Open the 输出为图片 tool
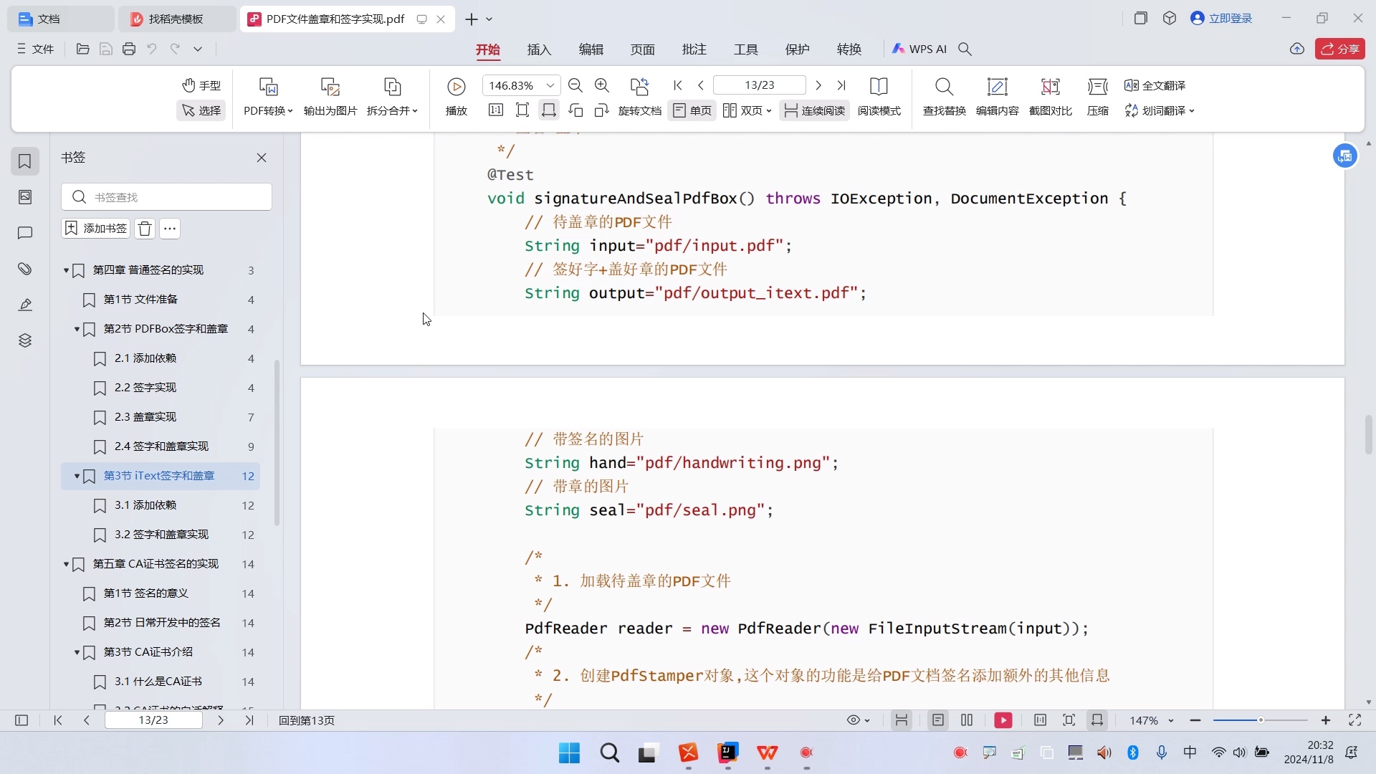The image size is (1376, 774). 329,97
